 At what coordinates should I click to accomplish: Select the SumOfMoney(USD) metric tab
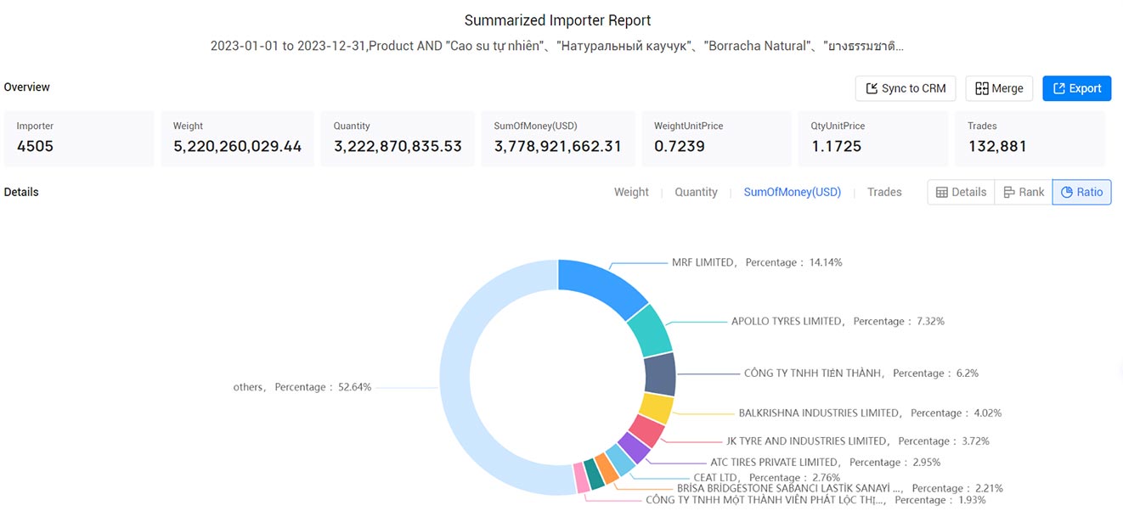click(792, 192)
